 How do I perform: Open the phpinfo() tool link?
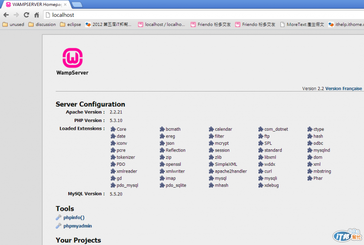pos(74,218)
